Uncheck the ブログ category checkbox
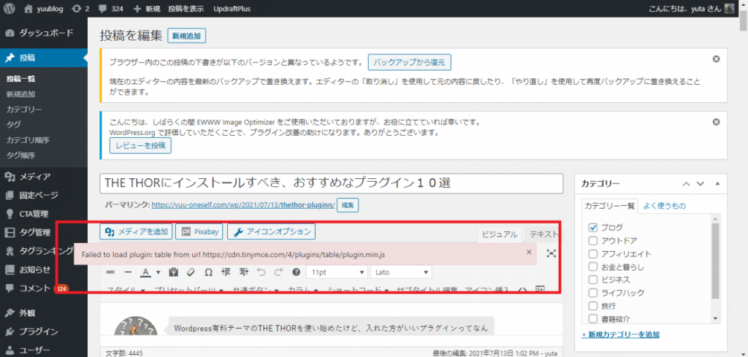 coord(593,227)
